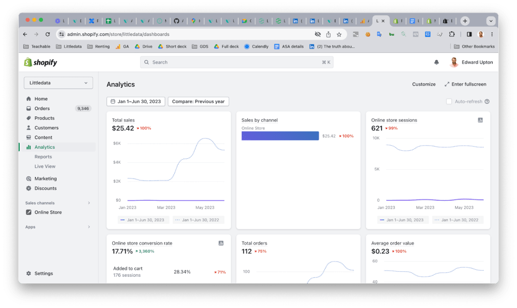
Task: Reload the page
Action: [x=47, y=34]
